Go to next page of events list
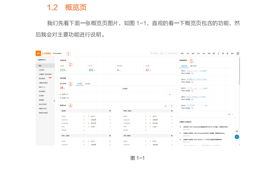265x170 pixels. tap(173, 95)
